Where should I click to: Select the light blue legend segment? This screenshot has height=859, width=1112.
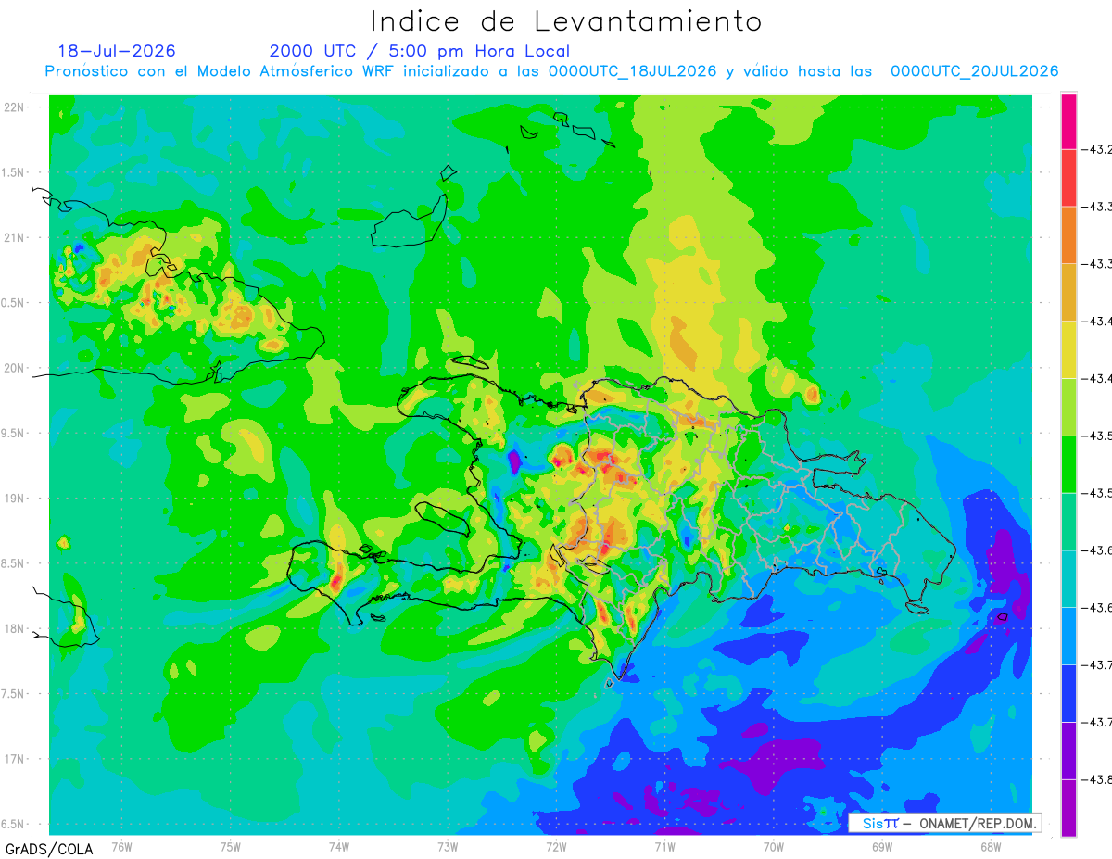(x=1068, y=636)
